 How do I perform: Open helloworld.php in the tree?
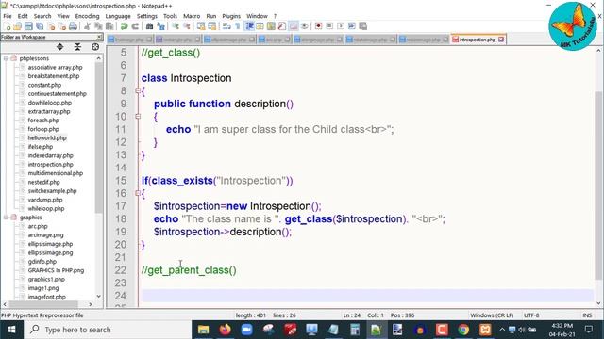click(47, 138)
